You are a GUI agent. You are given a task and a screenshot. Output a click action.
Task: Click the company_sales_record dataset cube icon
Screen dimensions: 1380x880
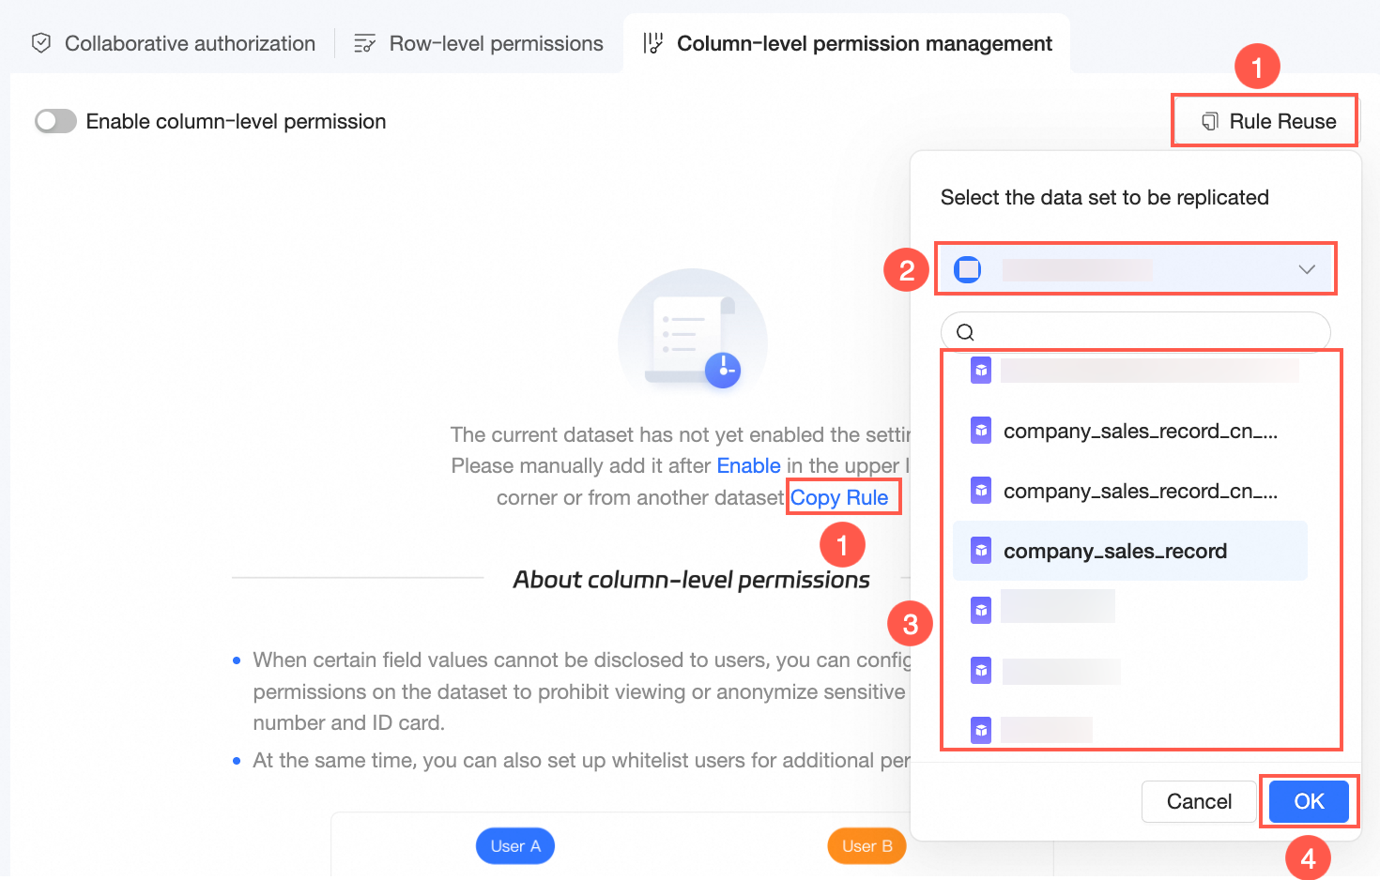981,551
